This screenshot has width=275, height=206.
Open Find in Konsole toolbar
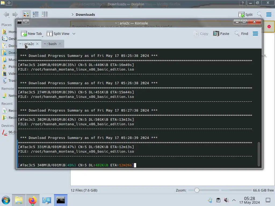[x=241, y=34]
